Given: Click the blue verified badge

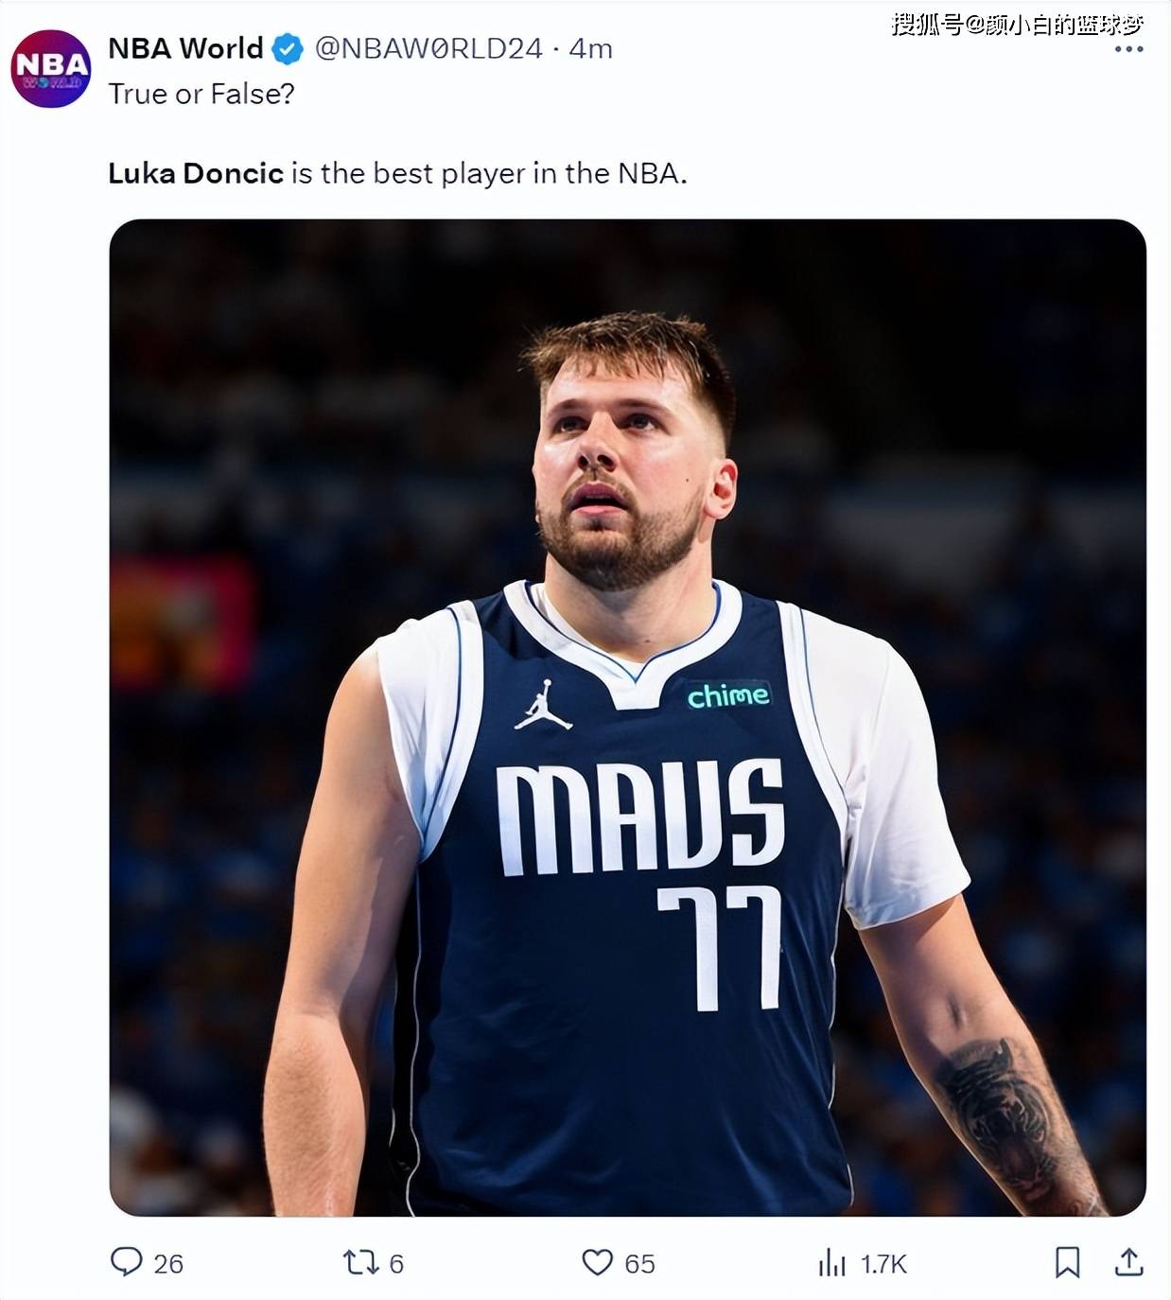Looking at the screenshot, I should pos(288,49).
